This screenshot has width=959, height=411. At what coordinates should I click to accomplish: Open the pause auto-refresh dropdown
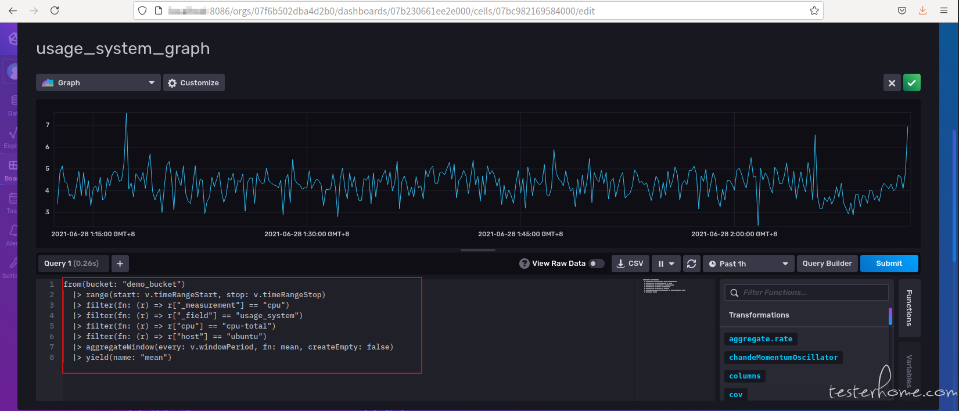(666, 264)
